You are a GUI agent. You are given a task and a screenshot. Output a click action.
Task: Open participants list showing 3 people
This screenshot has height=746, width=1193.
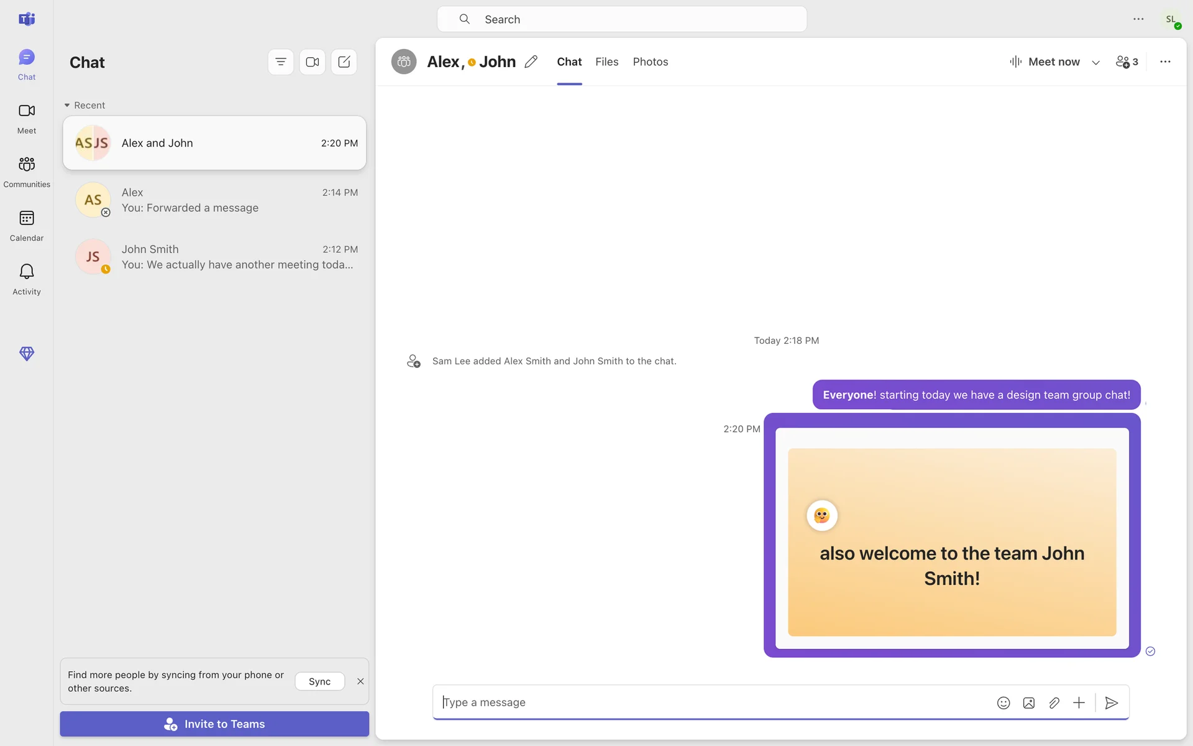click(1127, 62)
